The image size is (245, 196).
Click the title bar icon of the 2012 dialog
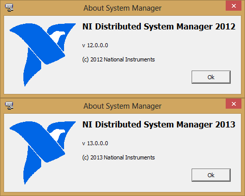(x=9, y=8)
